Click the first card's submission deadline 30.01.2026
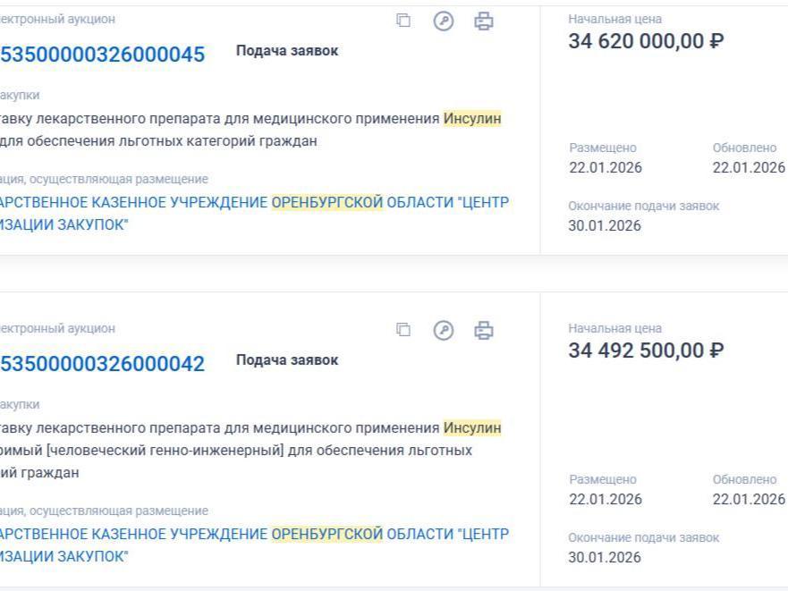The width and height of the screenshot is (788, 591). (x=605, y=225)
